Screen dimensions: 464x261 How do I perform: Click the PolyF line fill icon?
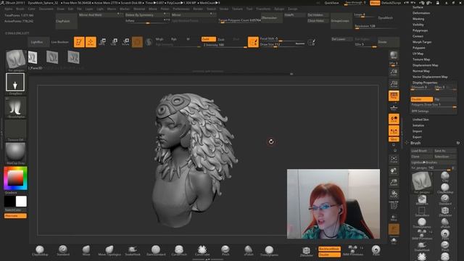pyautogui.click(x=394, y=205)
